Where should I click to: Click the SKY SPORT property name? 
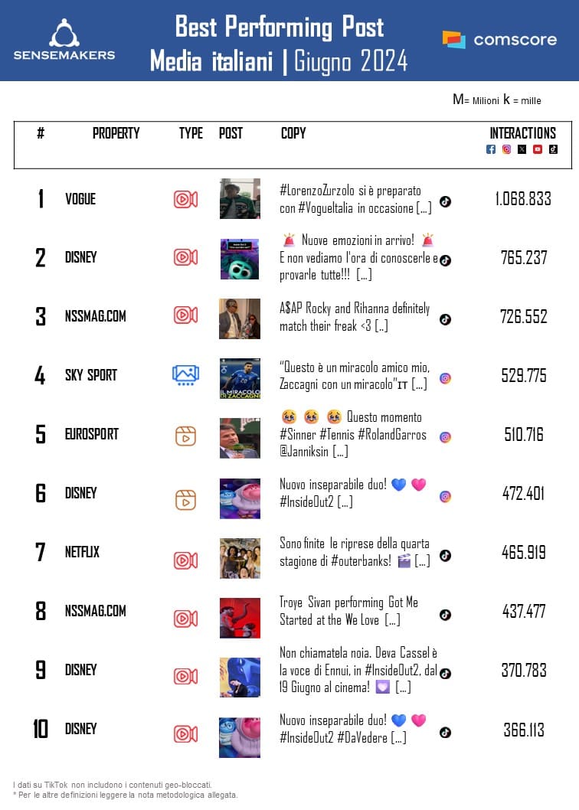(x=90, y=376)
